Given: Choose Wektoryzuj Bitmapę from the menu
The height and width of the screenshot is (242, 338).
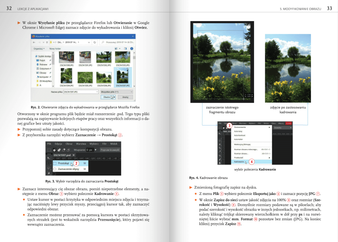Looking at the screenshot, I should [x=251, y=145].
